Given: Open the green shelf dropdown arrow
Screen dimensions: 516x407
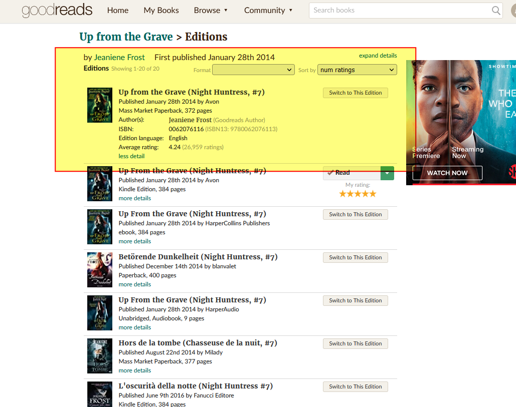Looking at the screenshot, I should point(387,173).
